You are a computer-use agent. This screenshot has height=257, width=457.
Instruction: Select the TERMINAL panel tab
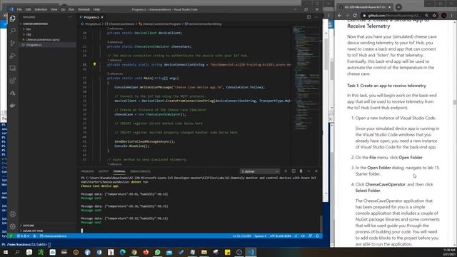119,171
